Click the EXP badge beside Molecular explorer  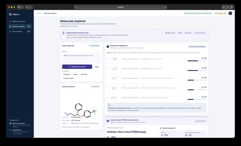coord(29,26)
